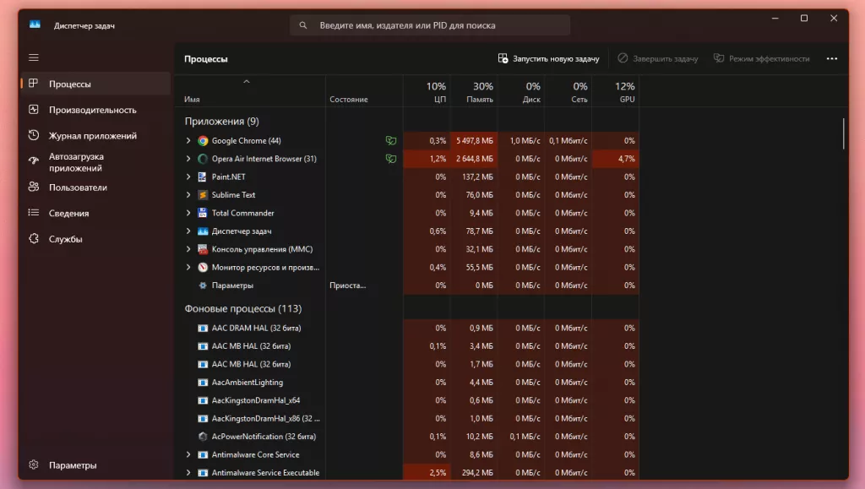Collapse sort arrow above Имя column
Image resolution: width=865 pixels, height=489 pixels.
click(x=247, y=82)
